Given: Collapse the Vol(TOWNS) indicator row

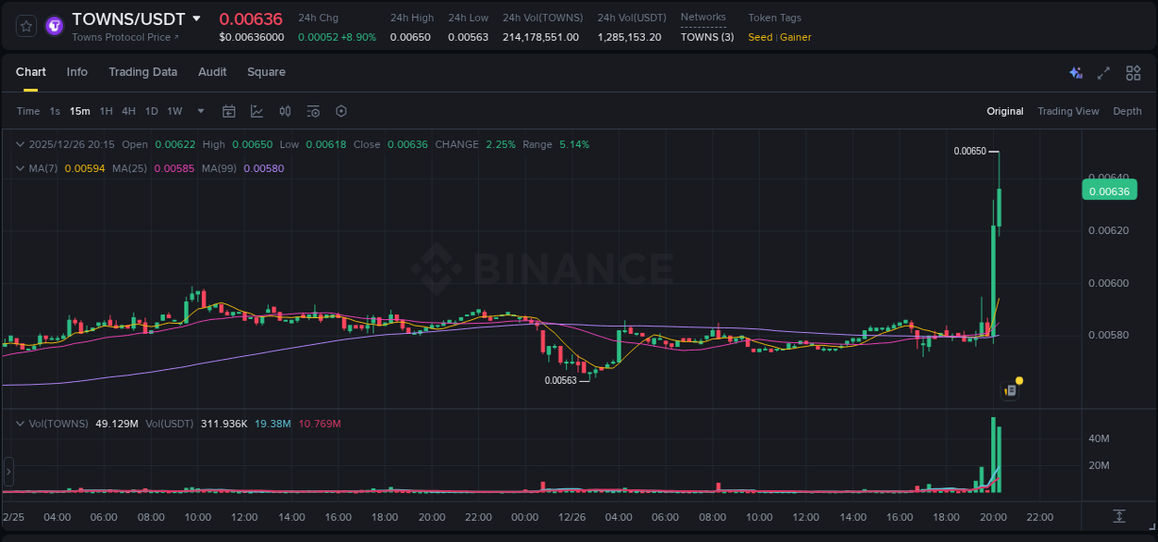Looking at the screenshot, I should [x=20, y=424].
